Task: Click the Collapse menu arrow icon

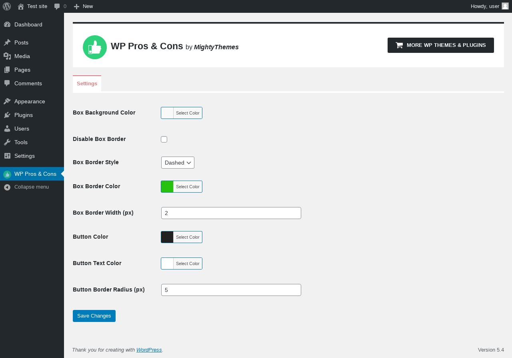Action: (x=7, y=187)
